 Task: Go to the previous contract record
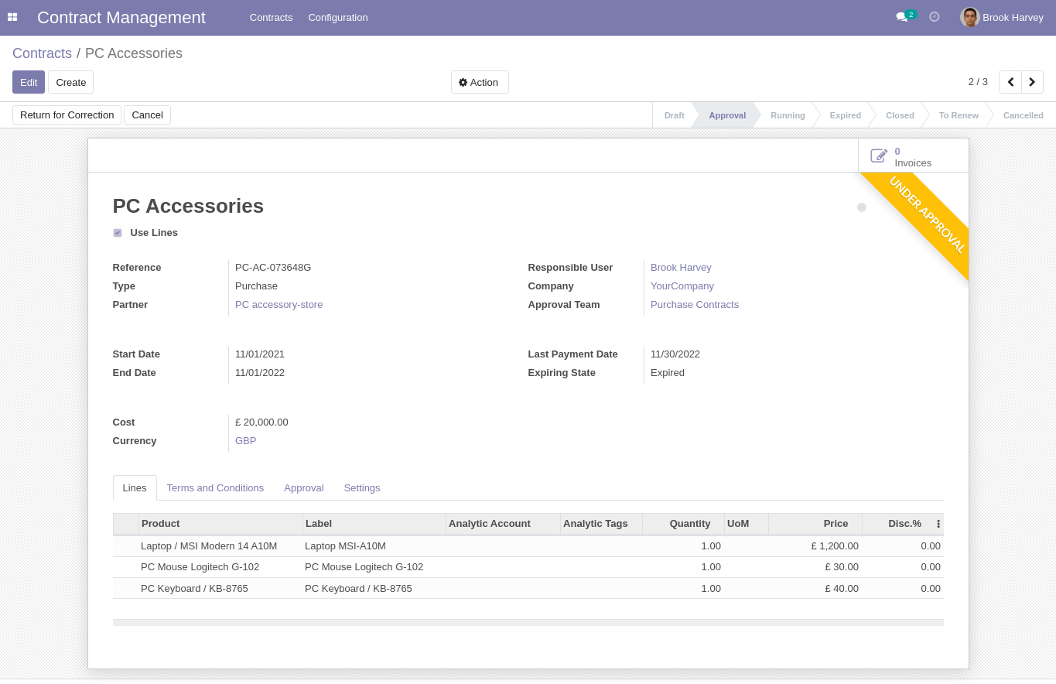click(1010, 82)
